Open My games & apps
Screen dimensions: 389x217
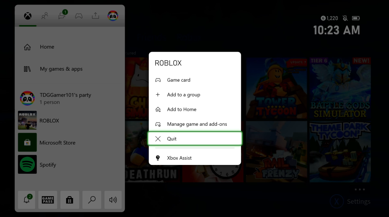70,69
